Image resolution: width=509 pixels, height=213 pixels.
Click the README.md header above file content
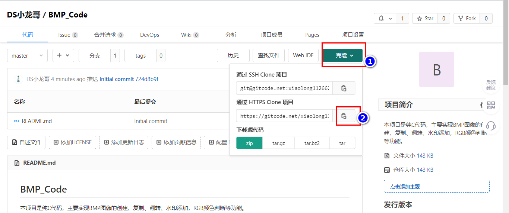point(39,163)
